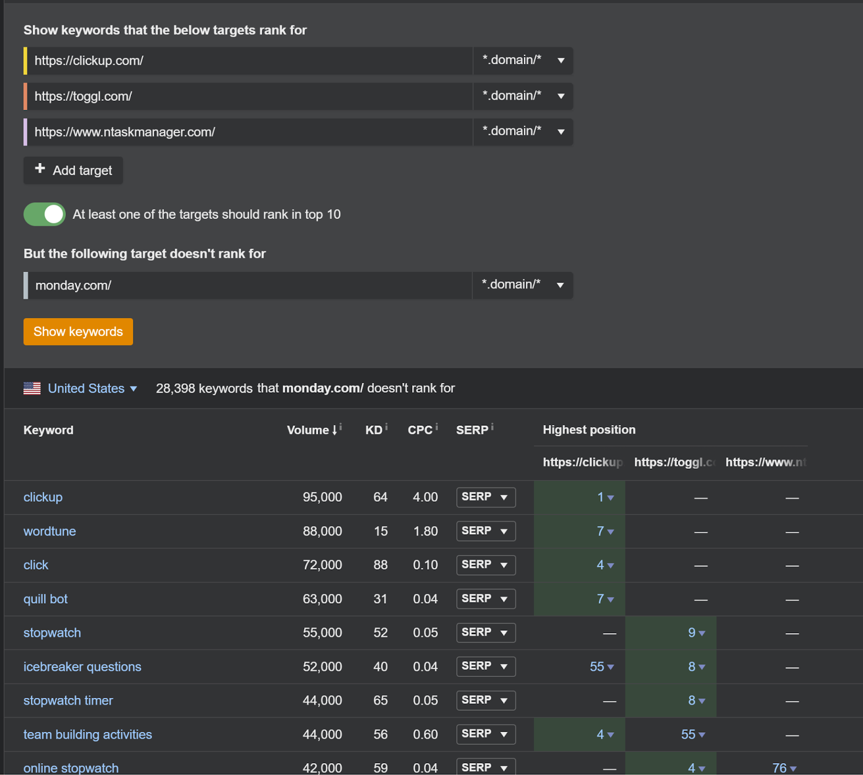The height and width of the screenshot is (775, 863).
Task: Click the yellow color marker beside clickup.com
Action: click(x=25, y=60)
